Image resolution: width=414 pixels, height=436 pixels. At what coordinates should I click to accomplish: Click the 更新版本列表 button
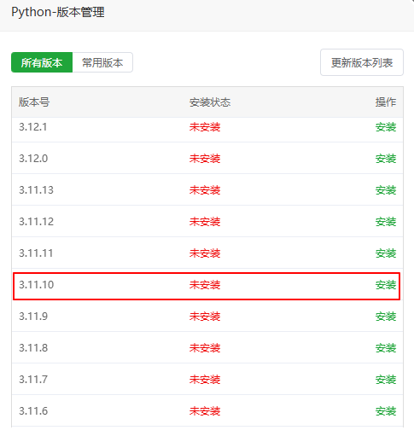click(362, 62)
